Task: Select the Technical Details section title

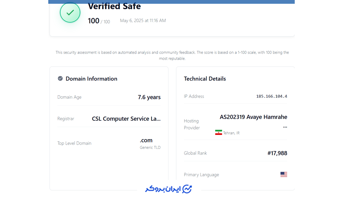Action: [205, 79]
